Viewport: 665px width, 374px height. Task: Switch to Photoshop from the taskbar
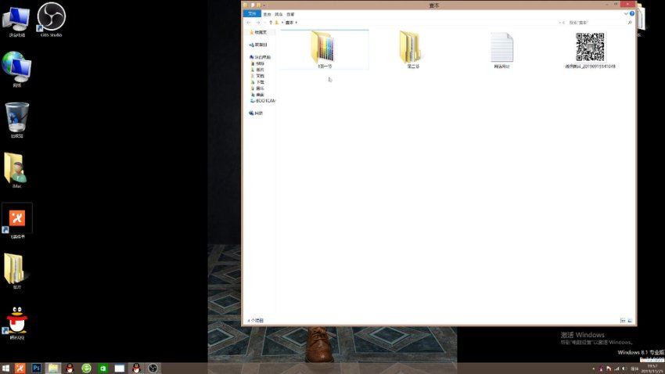[37, 368]
